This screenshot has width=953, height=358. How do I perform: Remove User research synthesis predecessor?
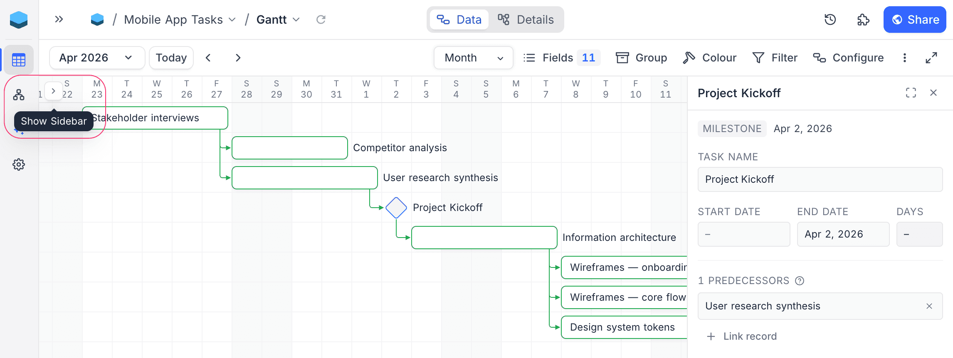click(929, 306)
